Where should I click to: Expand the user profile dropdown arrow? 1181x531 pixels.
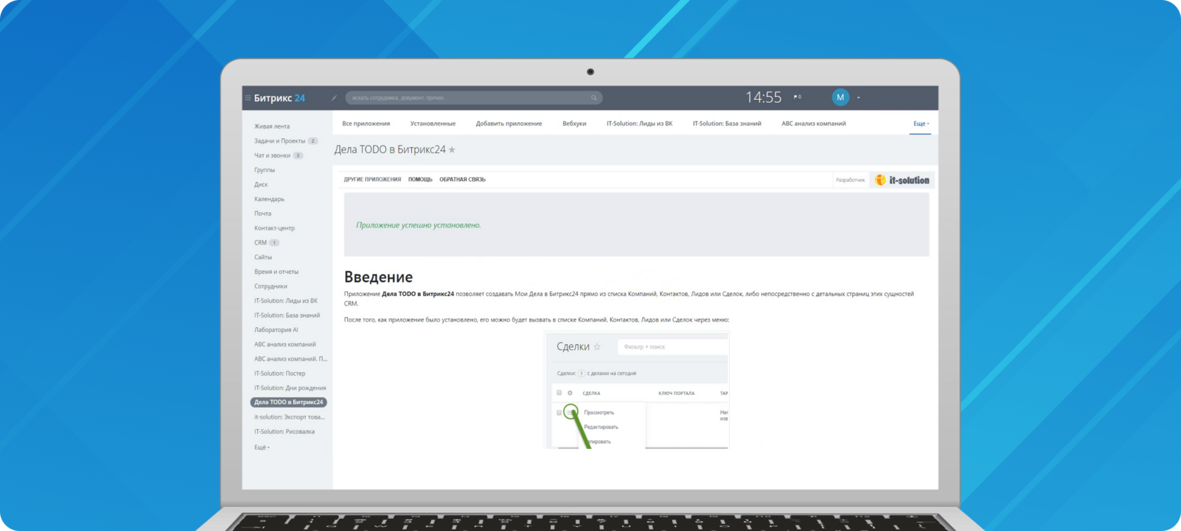(x=858, y=98)
